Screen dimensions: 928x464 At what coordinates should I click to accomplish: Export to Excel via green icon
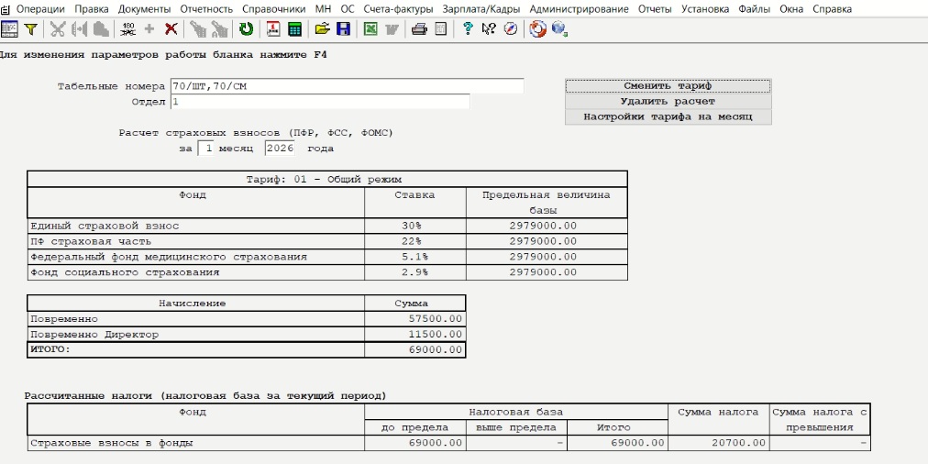pos(370,29)
